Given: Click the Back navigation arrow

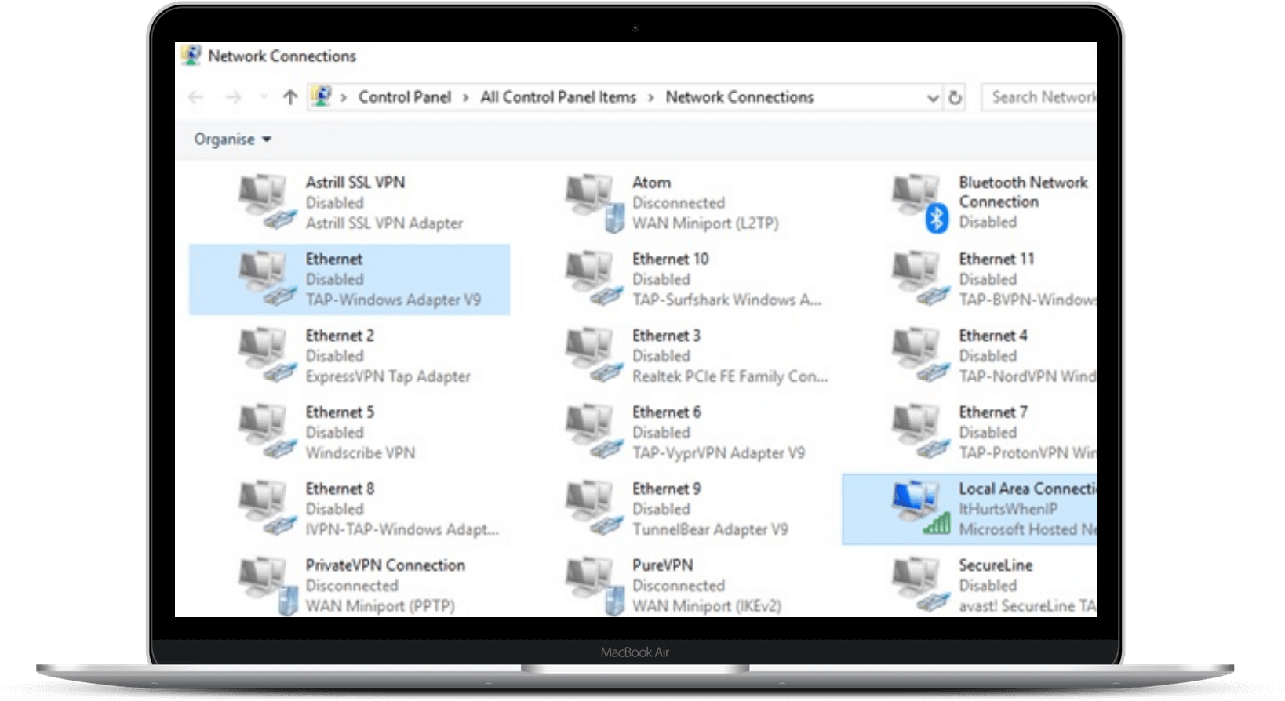Looking at the screenshot, I should pos(196,97).
